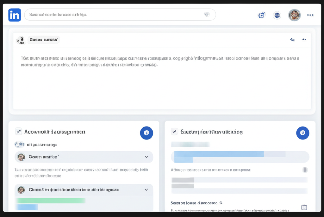324x217 pixels.
Task: Click the icon inside the search bar
Action: pos(207,15)
